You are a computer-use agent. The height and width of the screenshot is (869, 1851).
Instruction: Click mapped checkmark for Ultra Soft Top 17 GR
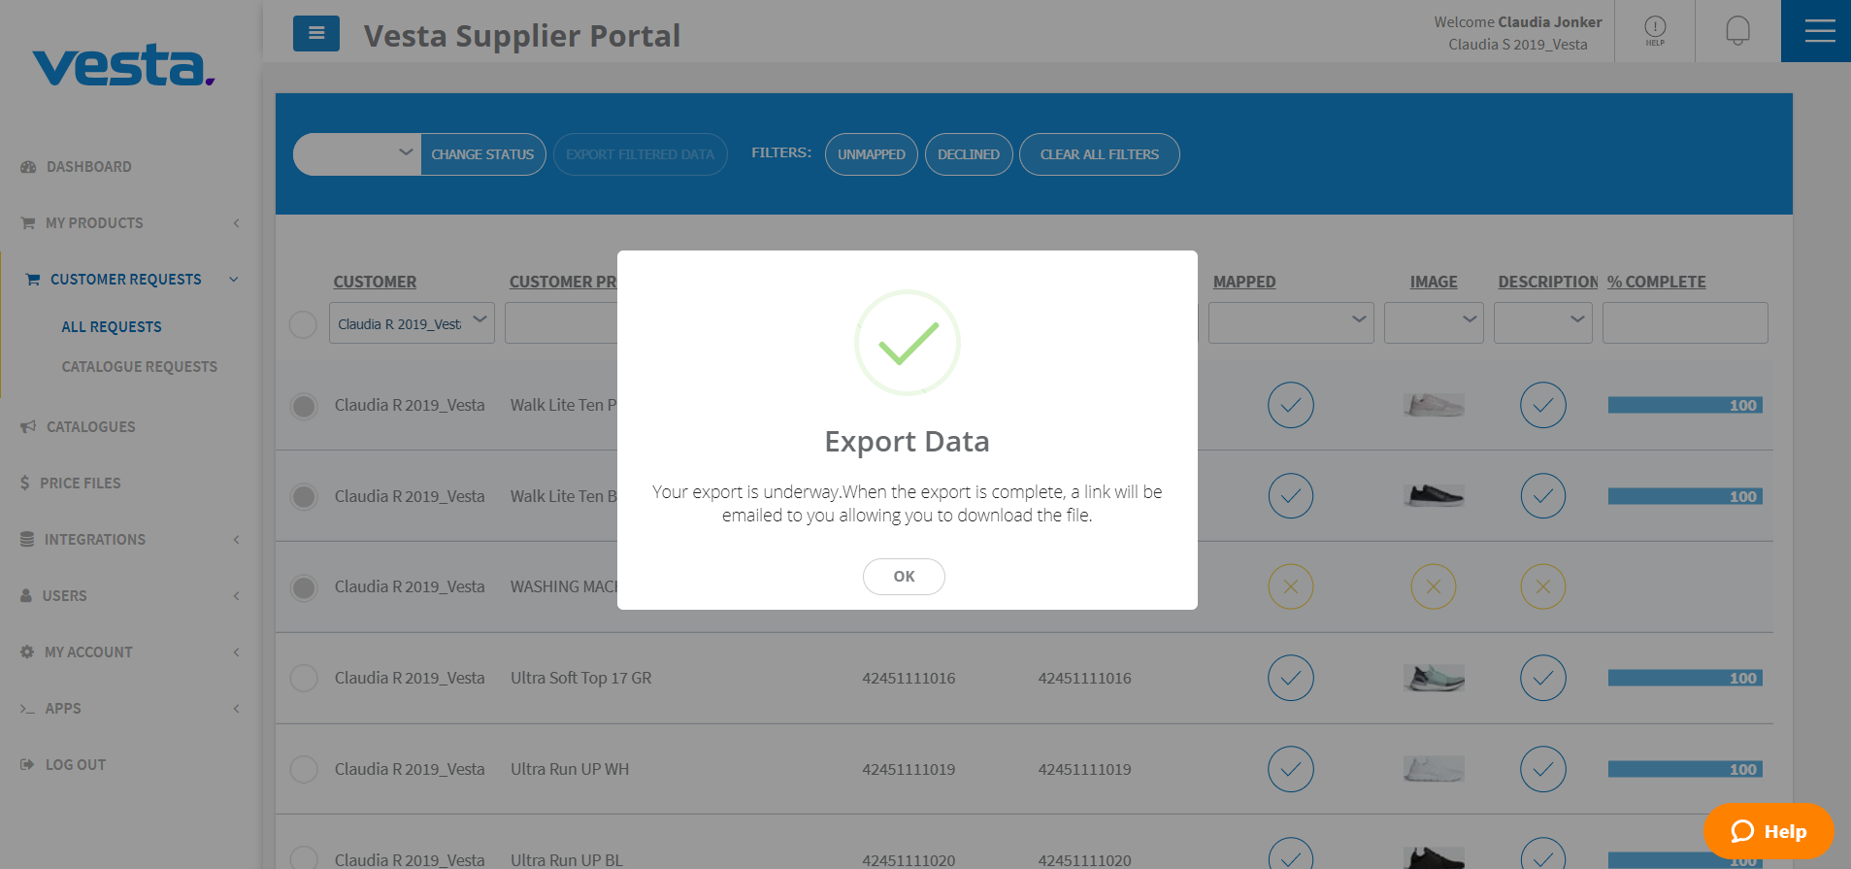click(x=1291, y=678)
